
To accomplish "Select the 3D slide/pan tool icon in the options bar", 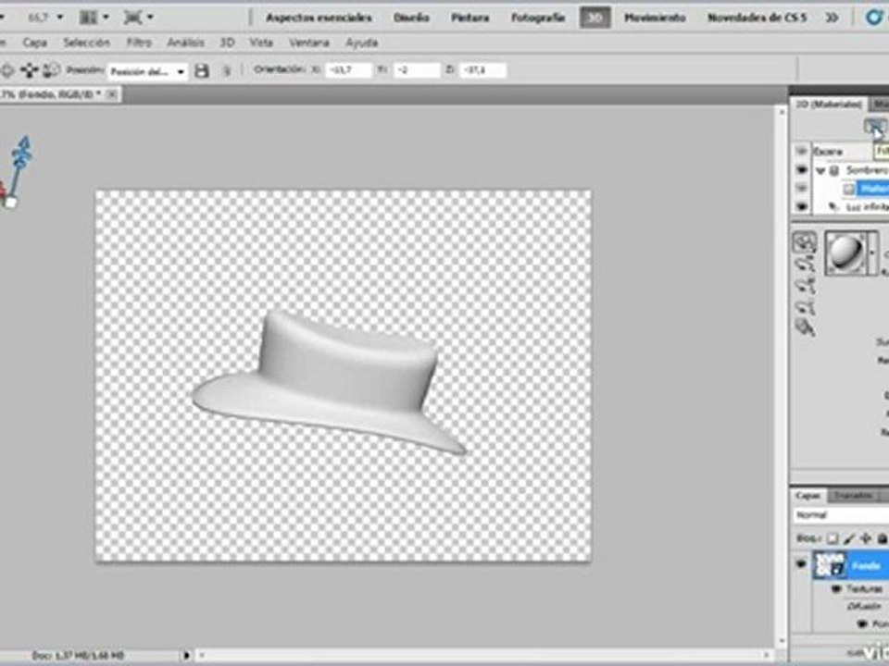I will coord(30,70).
